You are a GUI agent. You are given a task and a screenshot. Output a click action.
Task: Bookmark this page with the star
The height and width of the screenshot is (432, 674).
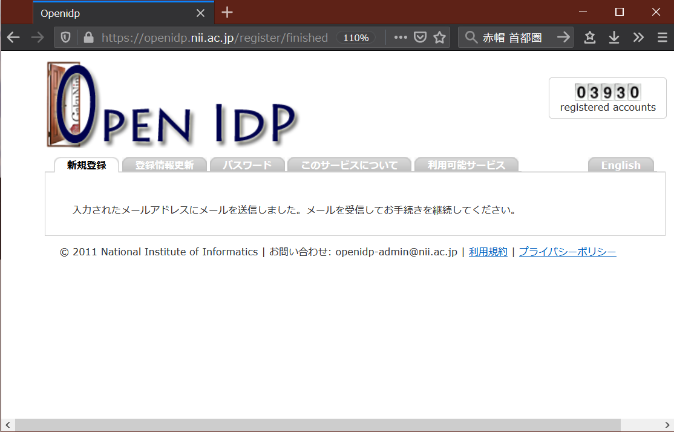click(439, 38)
